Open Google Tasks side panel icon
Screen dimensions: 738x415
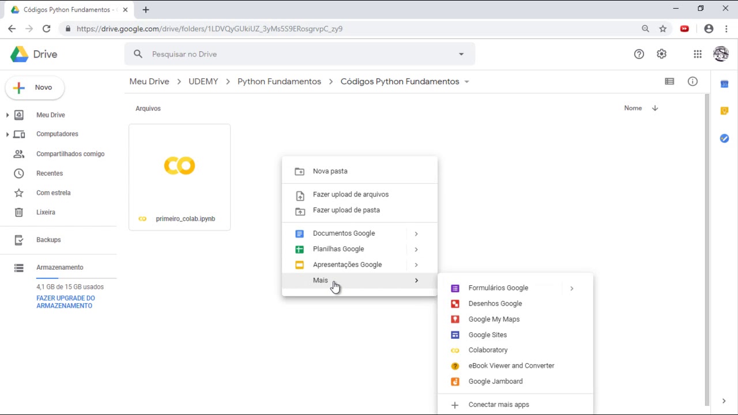coord(725,138)
